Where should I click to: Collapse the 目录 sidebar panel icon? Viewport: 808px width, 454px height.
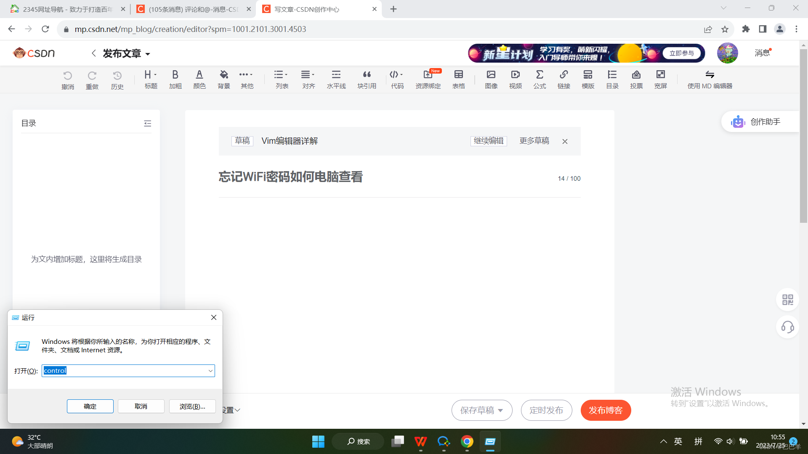point(147,123)
